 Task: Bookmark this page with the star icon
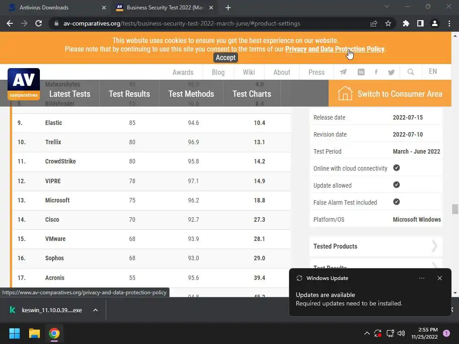(388, 23)
